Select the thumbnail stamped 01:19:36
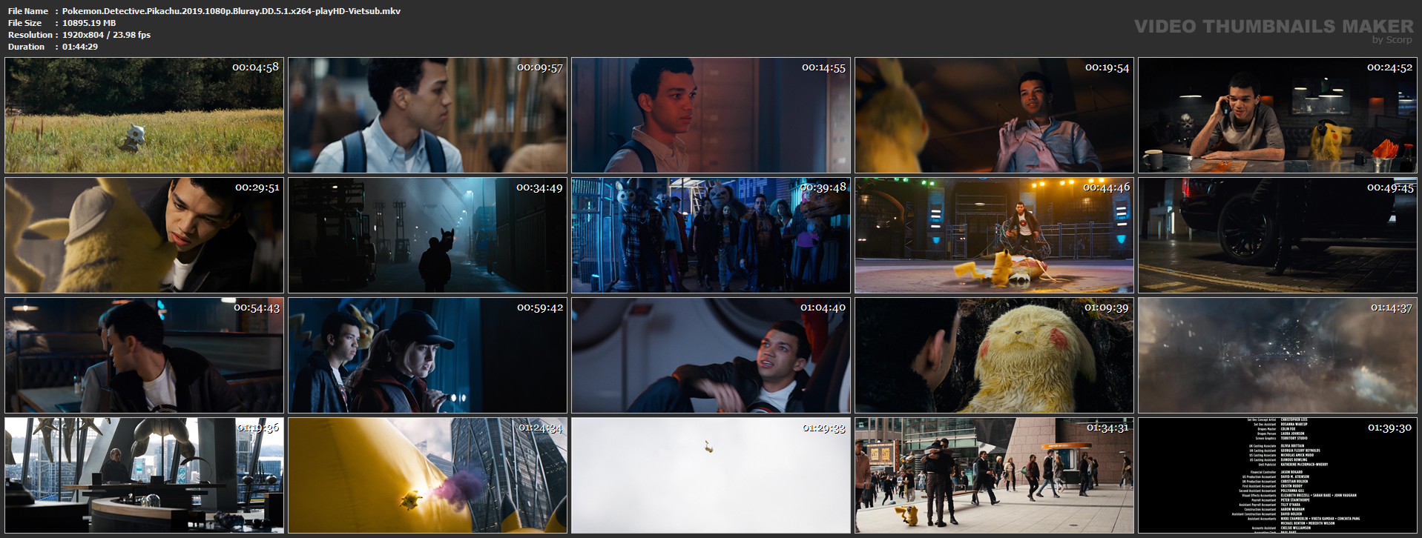The height and width of the screenshot is (538, 1422). (x=145, y=476)
